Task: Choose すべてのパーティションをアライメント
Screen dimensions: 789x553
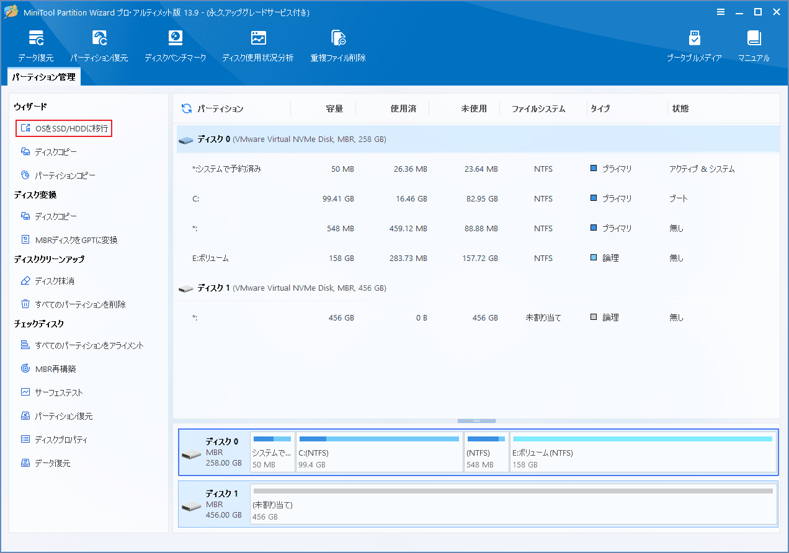Action: [x=82, y=345]
